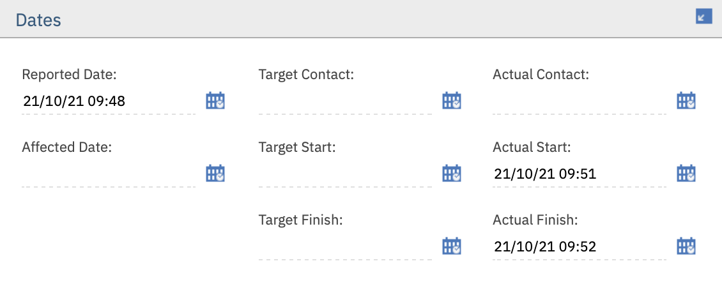
Task: Click the Actual Finish field showing 09:52
Action: tap(580, 247)
